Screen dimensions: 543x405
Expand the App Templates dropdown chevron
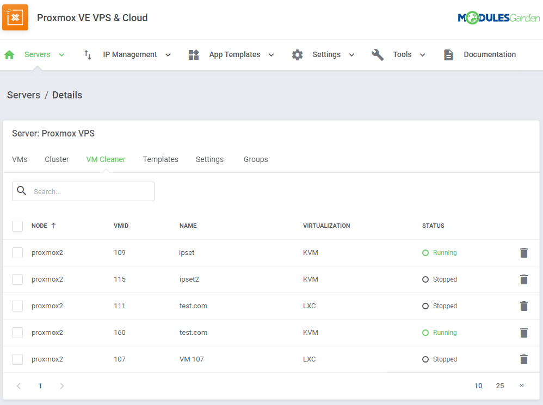tap(271, 55)
